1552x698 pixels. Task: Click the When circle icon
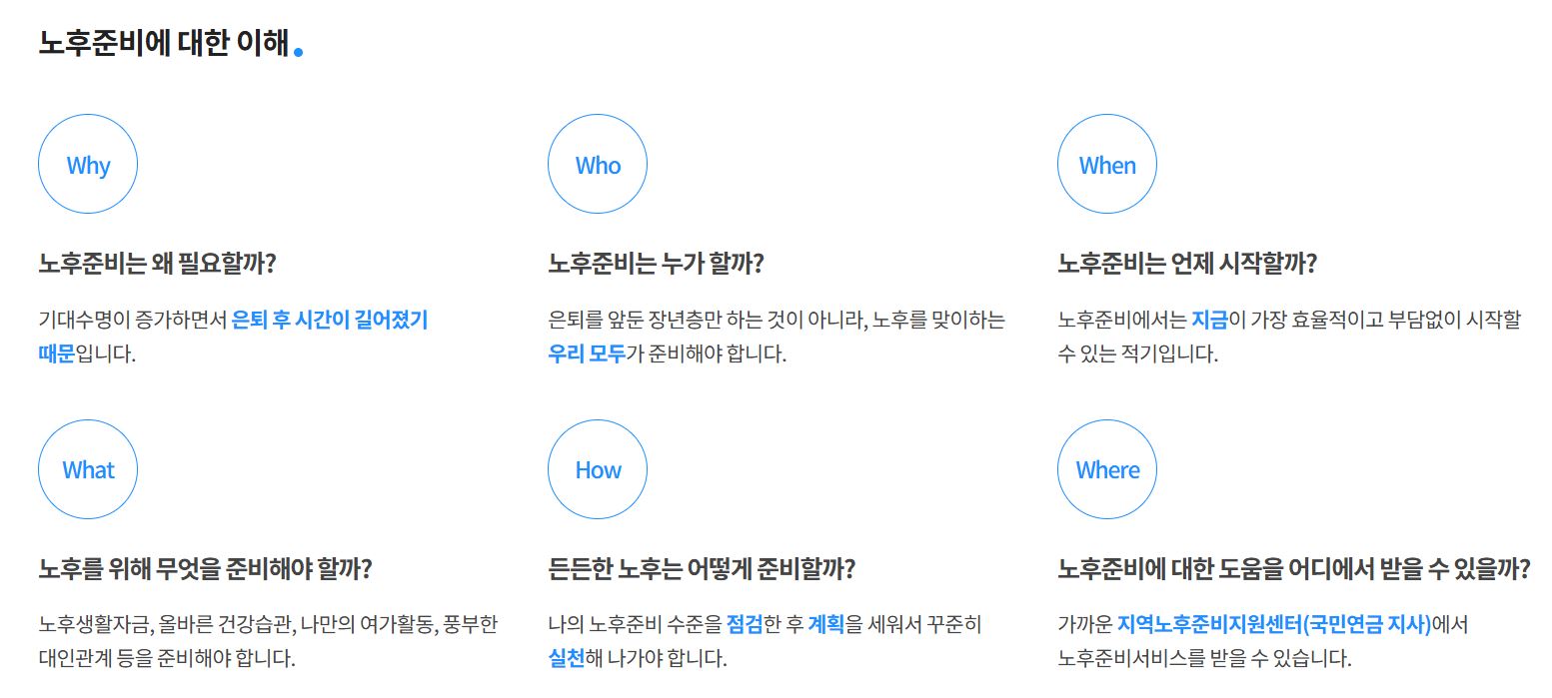pos(1107,165)
